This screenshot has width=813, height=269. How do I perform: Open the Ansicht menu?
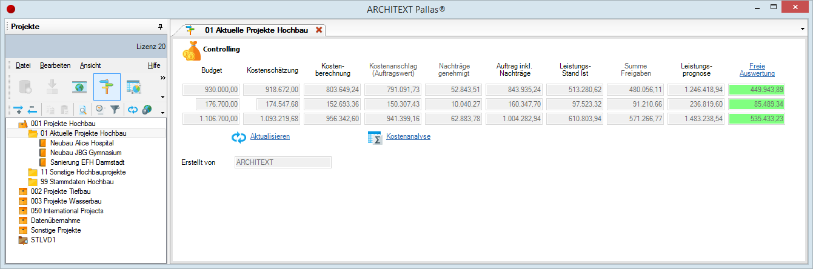coord(90,65)
